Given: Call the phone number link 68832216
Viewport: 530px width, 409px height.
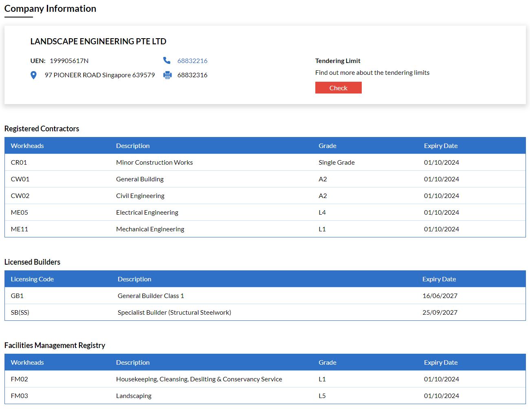Looking at the screenshot, I should (x=192, y=61).
